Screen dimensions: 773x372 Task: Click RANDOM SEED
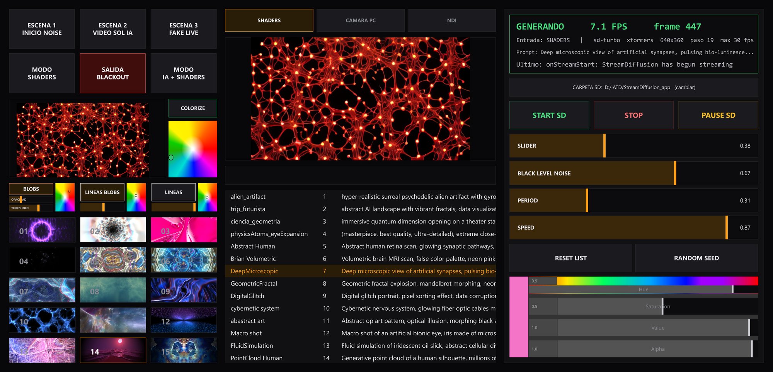(x=696, y=258)
